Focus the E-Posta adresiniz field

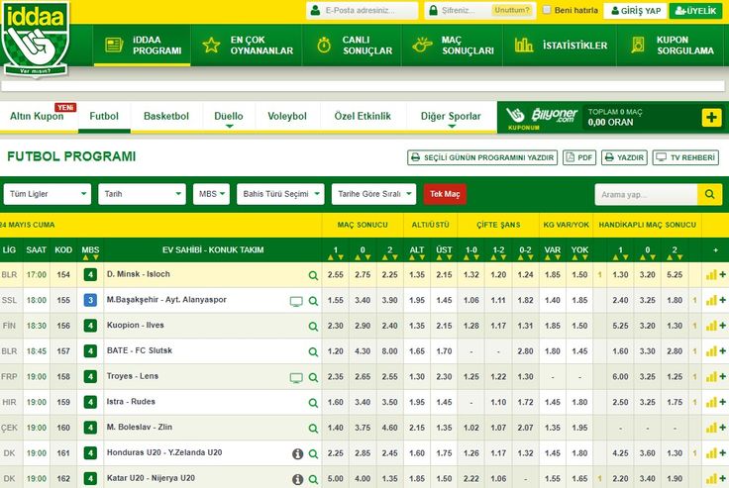point(363,10)
